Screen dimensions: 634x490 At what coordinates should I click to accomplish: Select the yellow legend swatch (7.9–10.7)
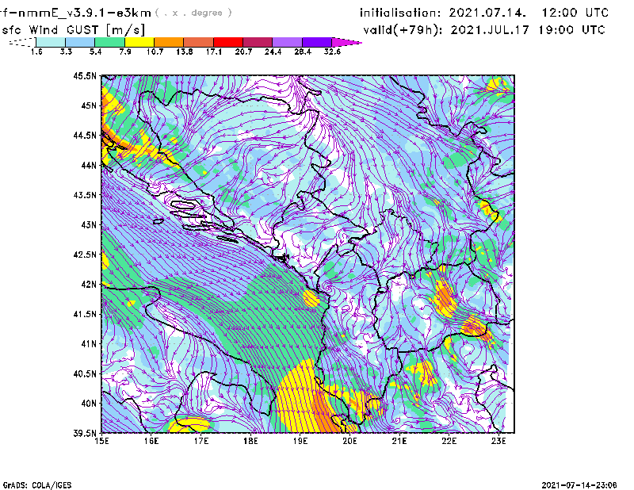[x=139, y=42]
